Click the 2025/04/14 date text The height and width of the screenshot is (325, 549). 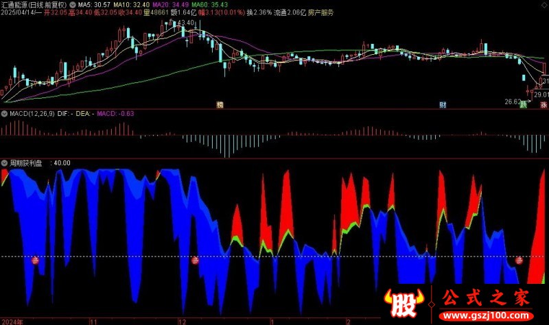tap(18, 13)
